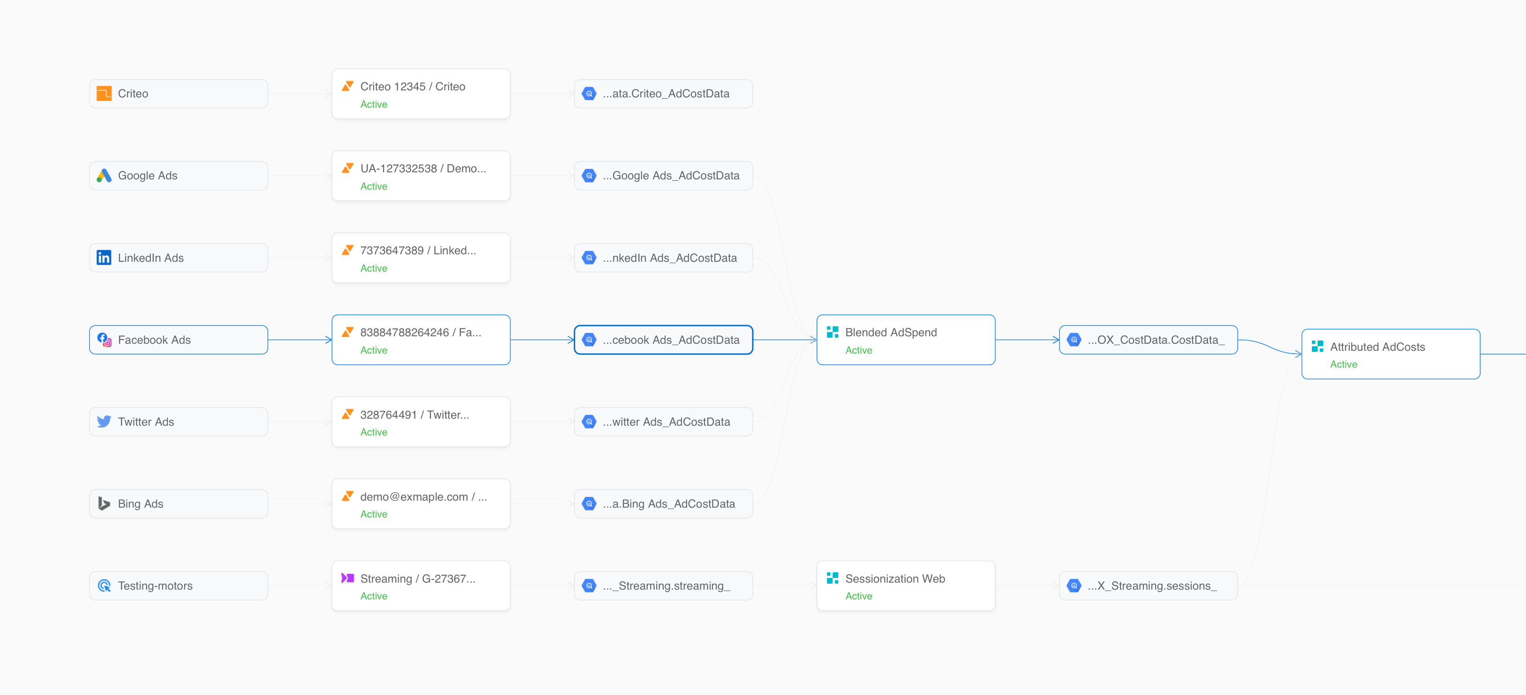Select the ...nkedIn Ads_AdCostData table
This screenshot has width=1526, height=695.
click(x=664, y=258)
